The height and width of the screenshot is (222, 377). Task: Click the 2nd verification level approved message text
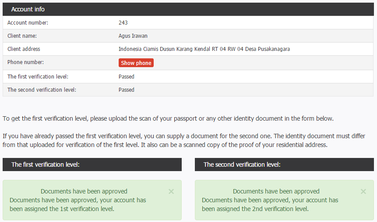point(270,204)
